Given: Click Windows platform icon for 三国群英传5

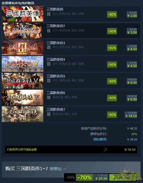Looking at the screenshot, I should click(x=49, y=81).
